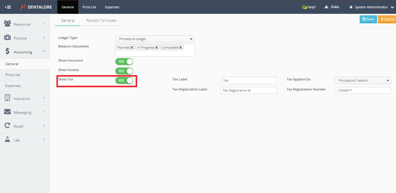Switch to the Receipt Template tab

point(101,20)
